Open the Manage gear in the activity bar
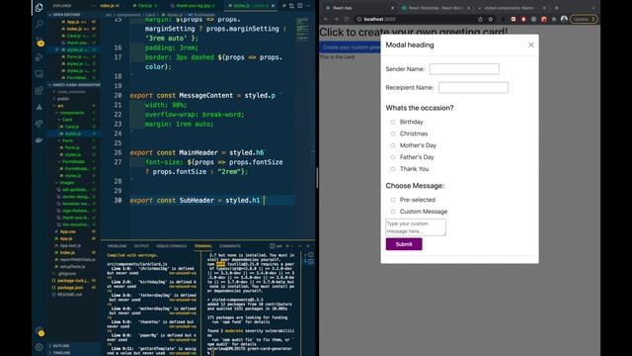Viewport: 632px width, 356px height. coord(39,347)
